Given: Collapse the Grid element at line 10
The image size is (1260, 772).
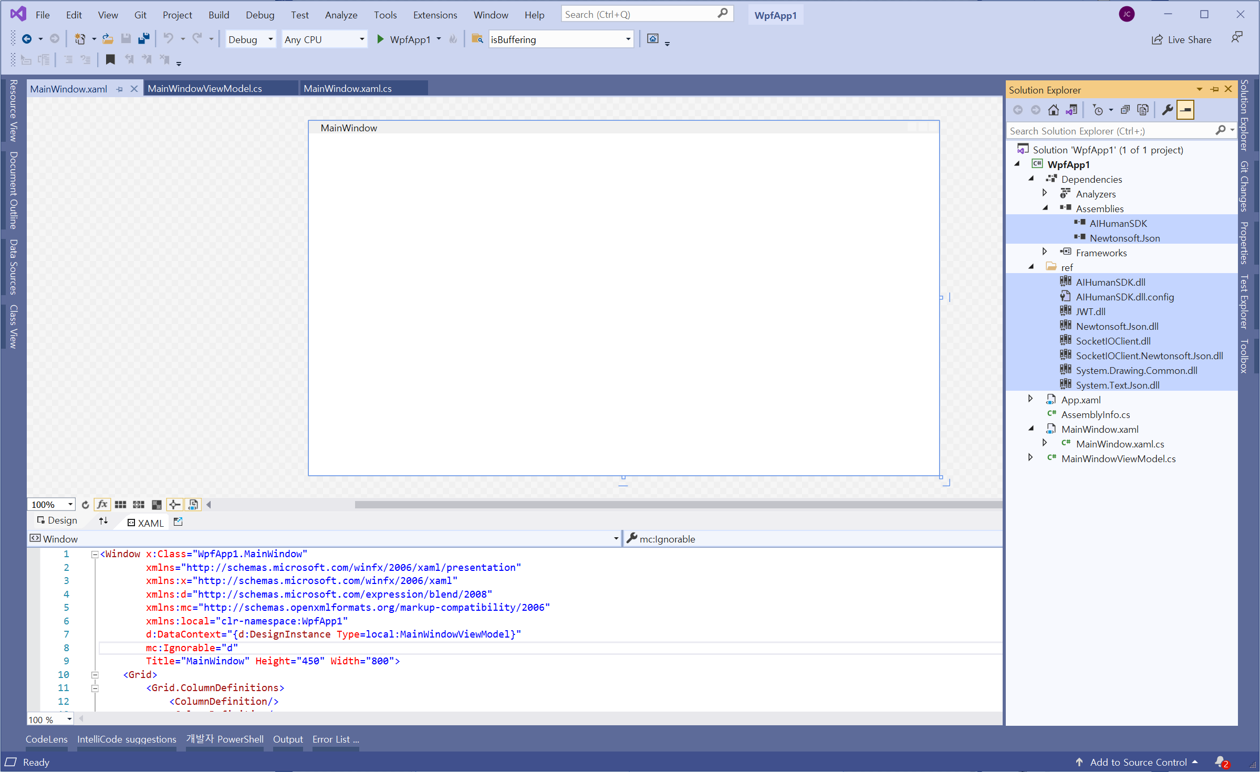Looking at the screenshot, I should [x=95, y=675].
